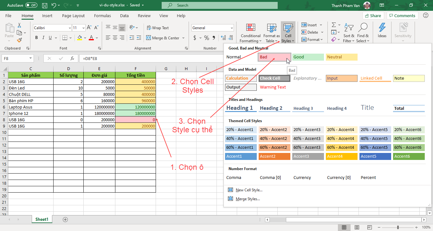Screen dimensions: 433x231
Task: Select cell containing Laptop Asus
Action: 31,107
